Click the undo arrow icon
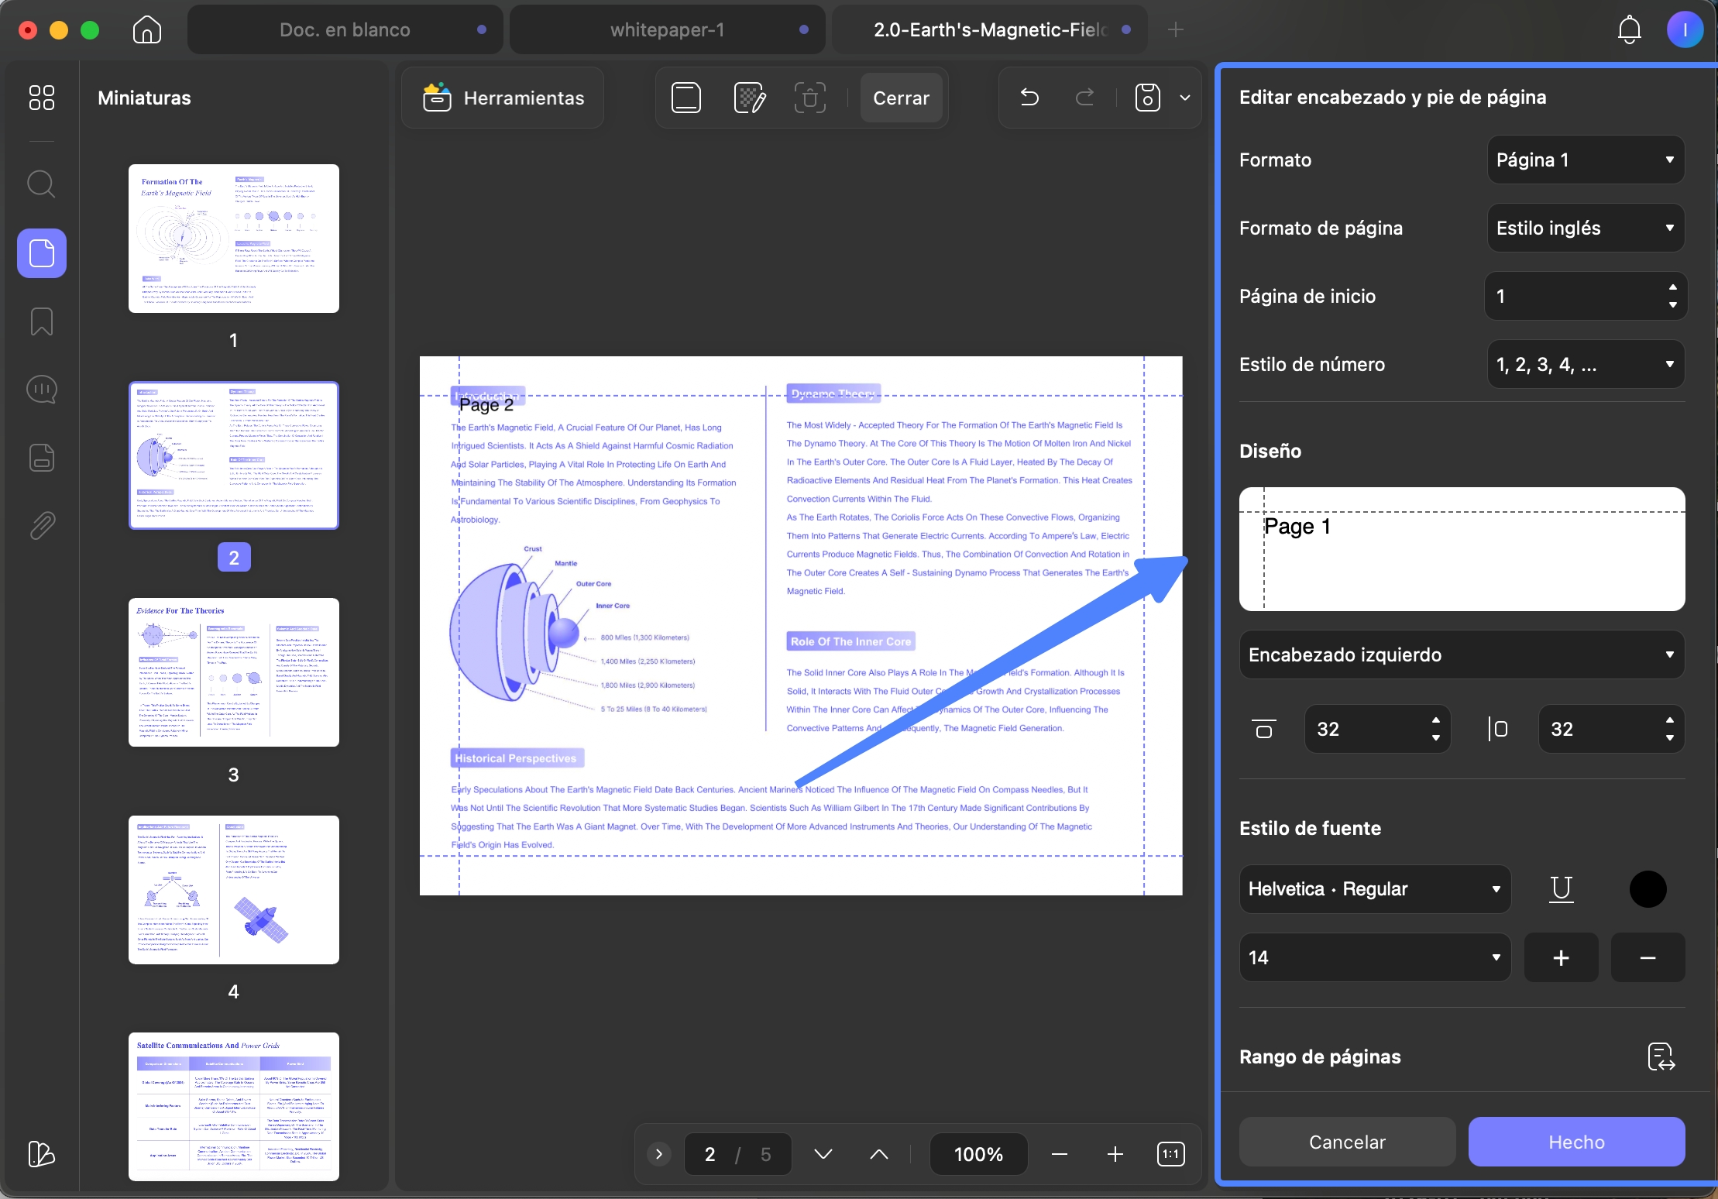Image resolution: width=1718 pixels, height=1199 pixels. tap(1029, 98)
